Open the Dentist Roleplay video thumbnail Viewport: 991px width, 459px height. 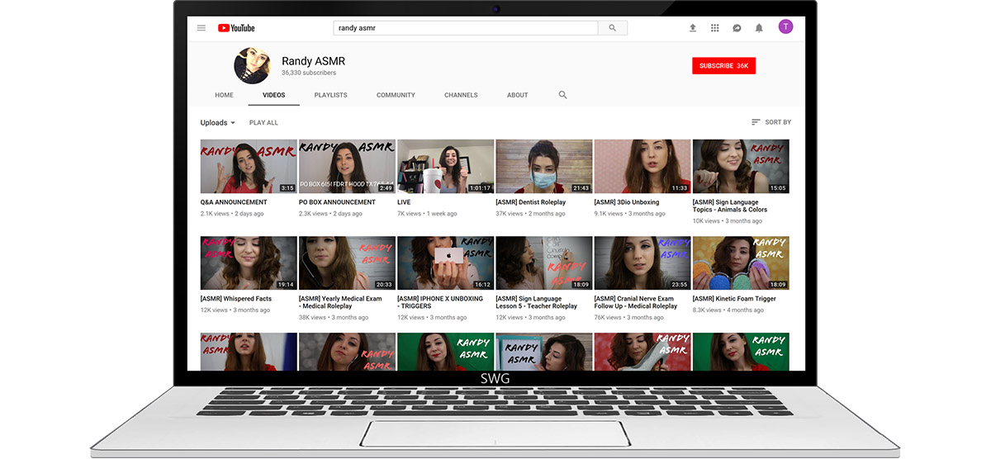pyautogui.click(x=543, y=166)
